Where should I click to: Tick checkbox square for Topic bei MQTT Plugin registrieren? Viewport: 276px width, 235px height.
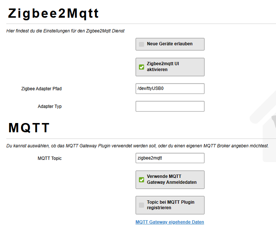(142, 205)
